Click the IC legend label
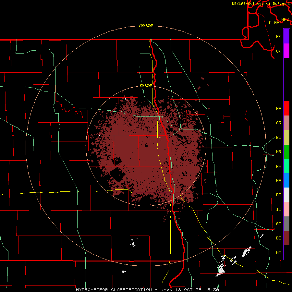The height and width of the screenshot is (292, 292). [x=278, y=210]
